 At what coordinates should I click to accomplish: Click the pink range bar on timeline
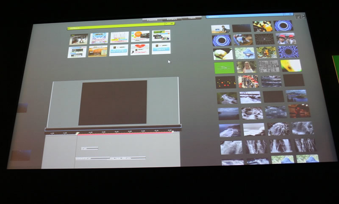click(x=125, y=133)
